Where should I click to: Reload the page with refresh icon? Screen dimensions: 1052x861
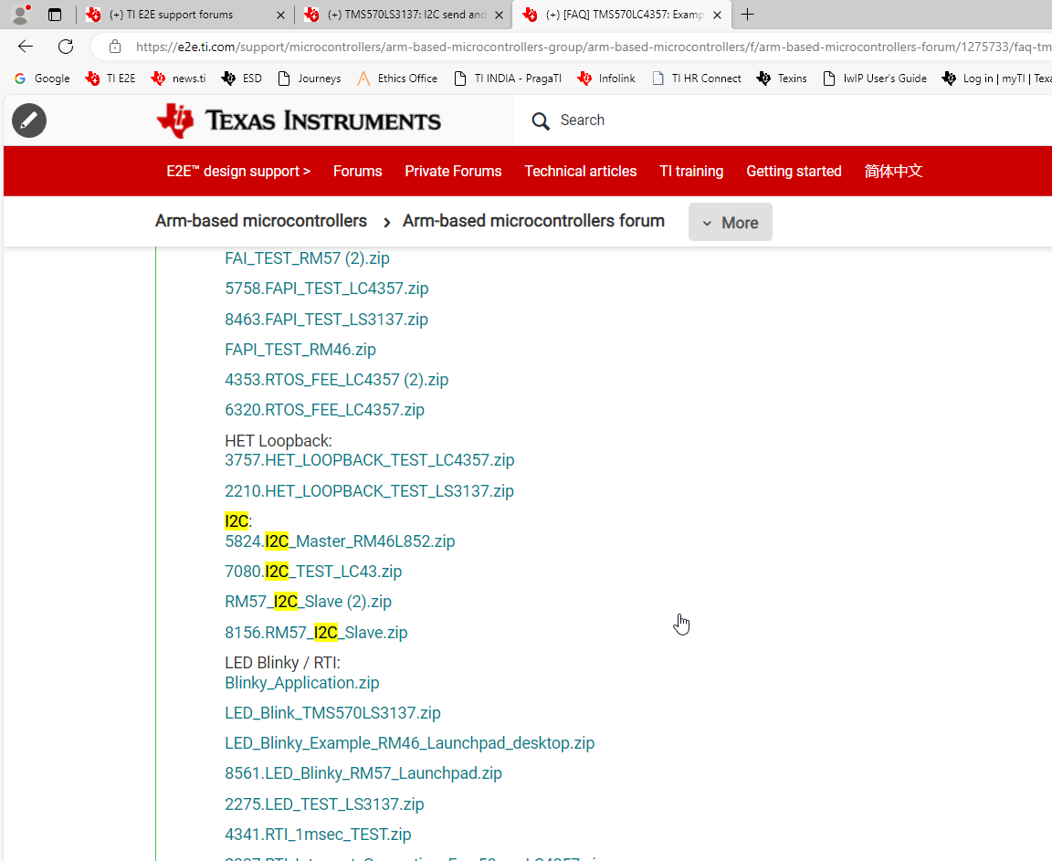click(x=66, y=47)
